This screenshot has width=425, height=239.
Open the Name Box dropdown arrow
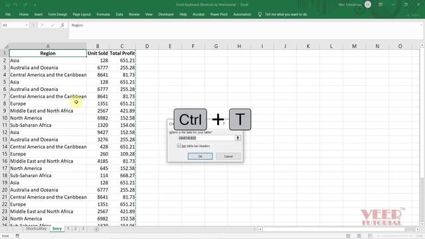point(27,25)
